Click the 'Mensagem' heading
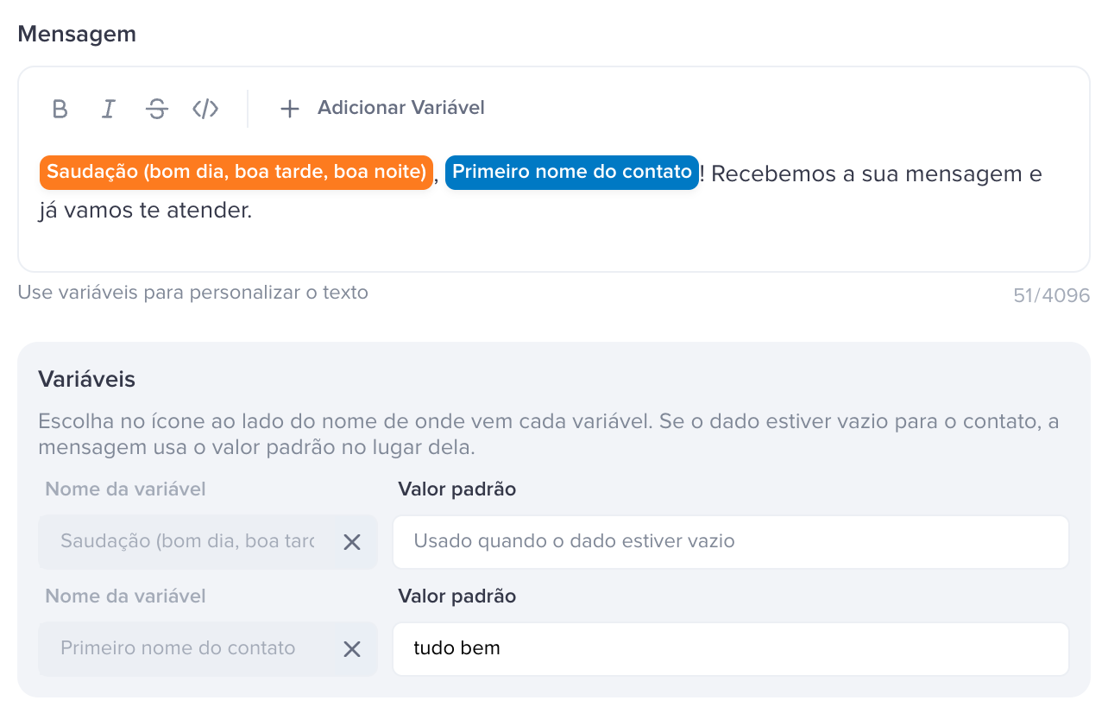 click(77, 34)
